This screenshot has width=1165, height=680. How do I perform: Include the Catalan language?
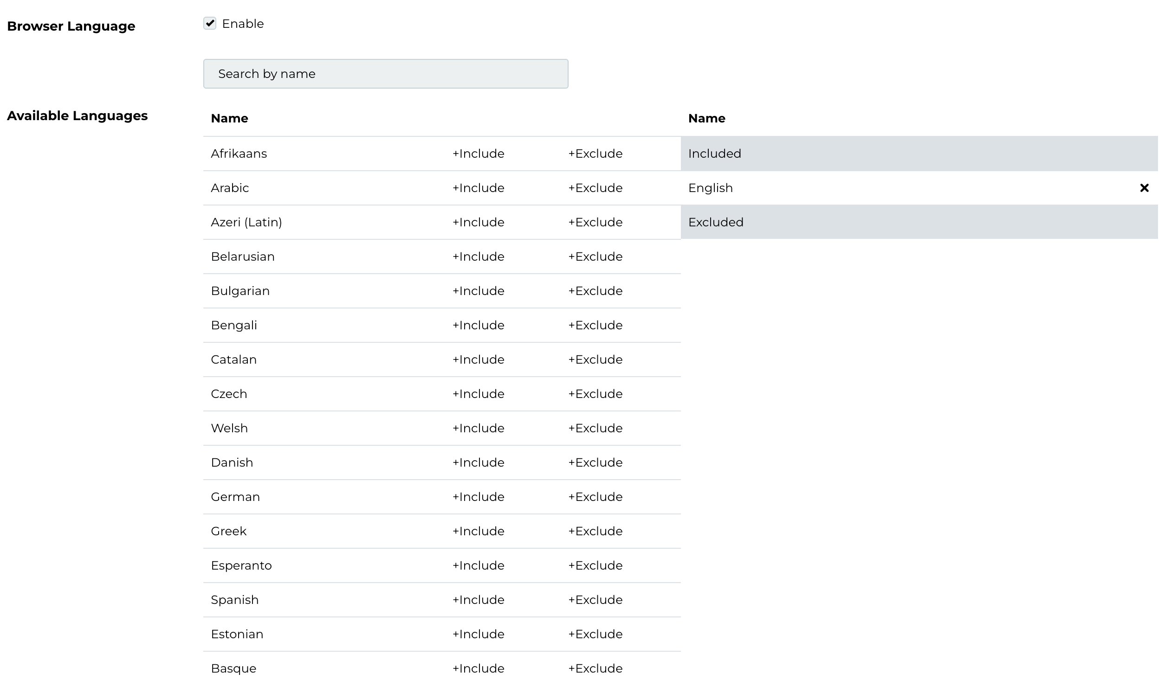tap(478, 359)
